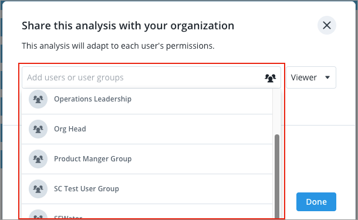Choose the partially visible SFWater group
This screenshot has width=358, height=220.
(x=147, y=212)
